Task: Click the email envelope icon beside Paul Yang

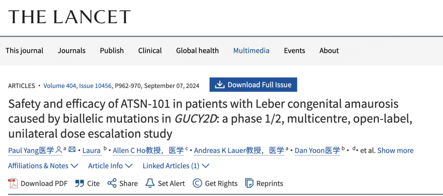Action: point(72,150)
